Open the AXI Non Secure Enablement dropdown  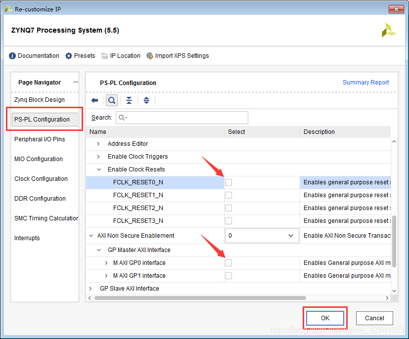coord(262,236)
